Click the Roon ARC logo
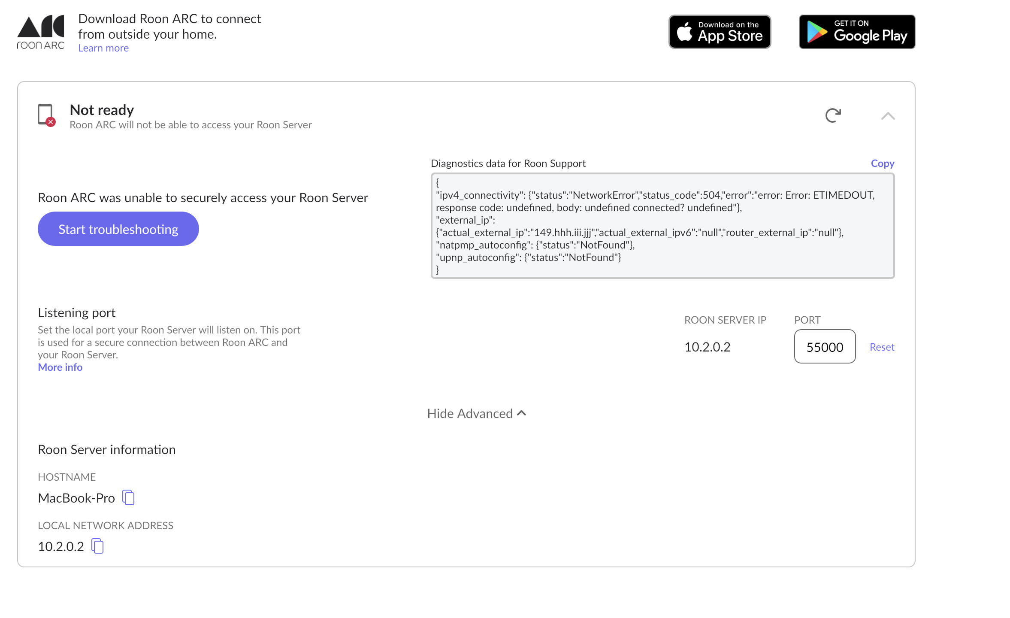 click(x=41, y=32)
